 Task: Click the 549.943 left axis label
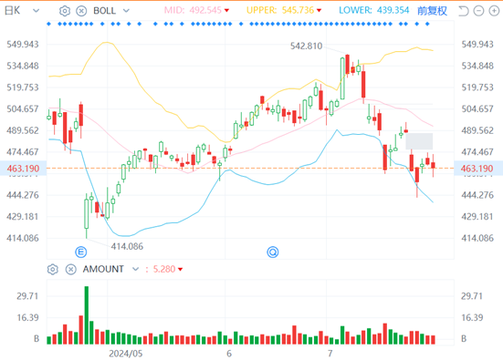pos(23,44)
